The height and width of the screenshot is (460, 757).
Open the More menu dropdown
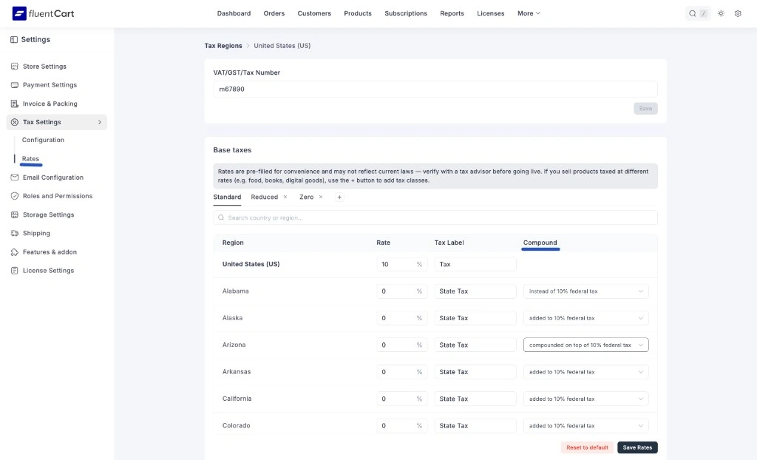point(529,13)
